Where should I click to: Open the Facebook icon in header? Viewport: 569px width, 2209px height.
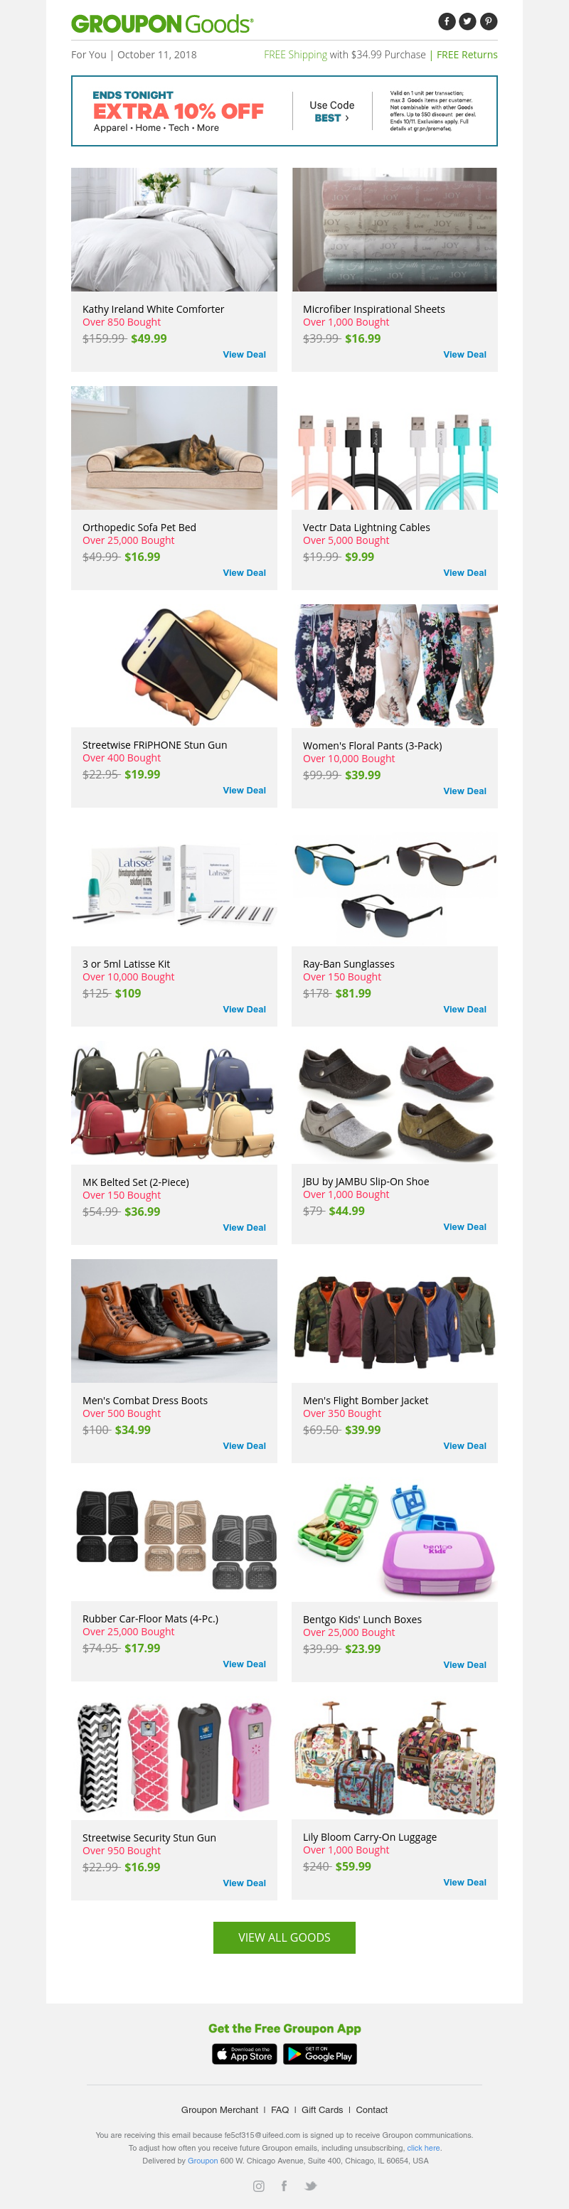[x=446, y=21]
